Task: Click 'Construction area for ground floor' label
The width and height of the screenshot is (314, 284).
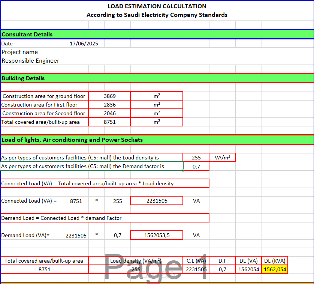Action: tap(45, 96)
